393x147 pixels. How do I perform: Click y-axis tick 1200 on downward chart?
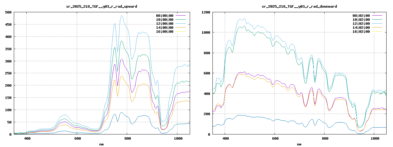point(206,12)
